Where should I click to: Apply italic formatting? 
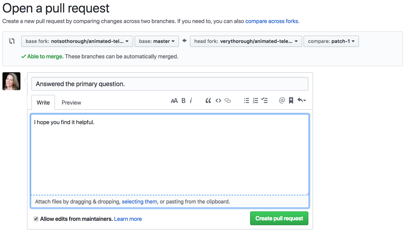click(x=191, y=101)
